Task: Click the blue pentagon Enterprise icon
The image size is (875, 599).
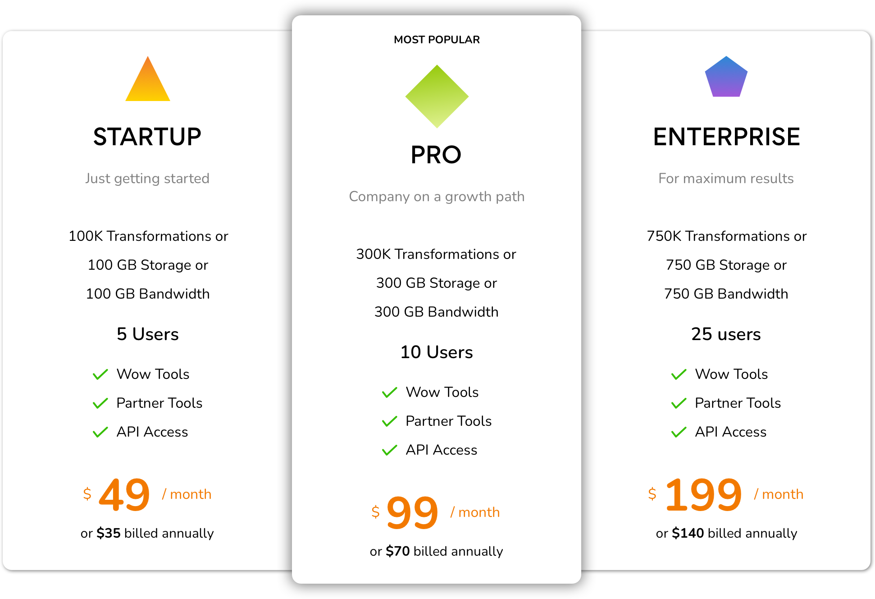Action: coord(726,78)
